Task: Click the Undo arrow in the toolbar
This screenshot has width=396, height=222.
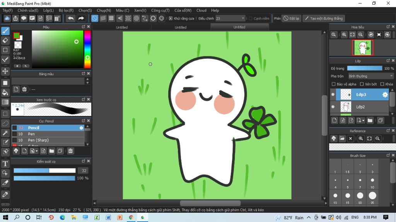Action: coord(70,18)
